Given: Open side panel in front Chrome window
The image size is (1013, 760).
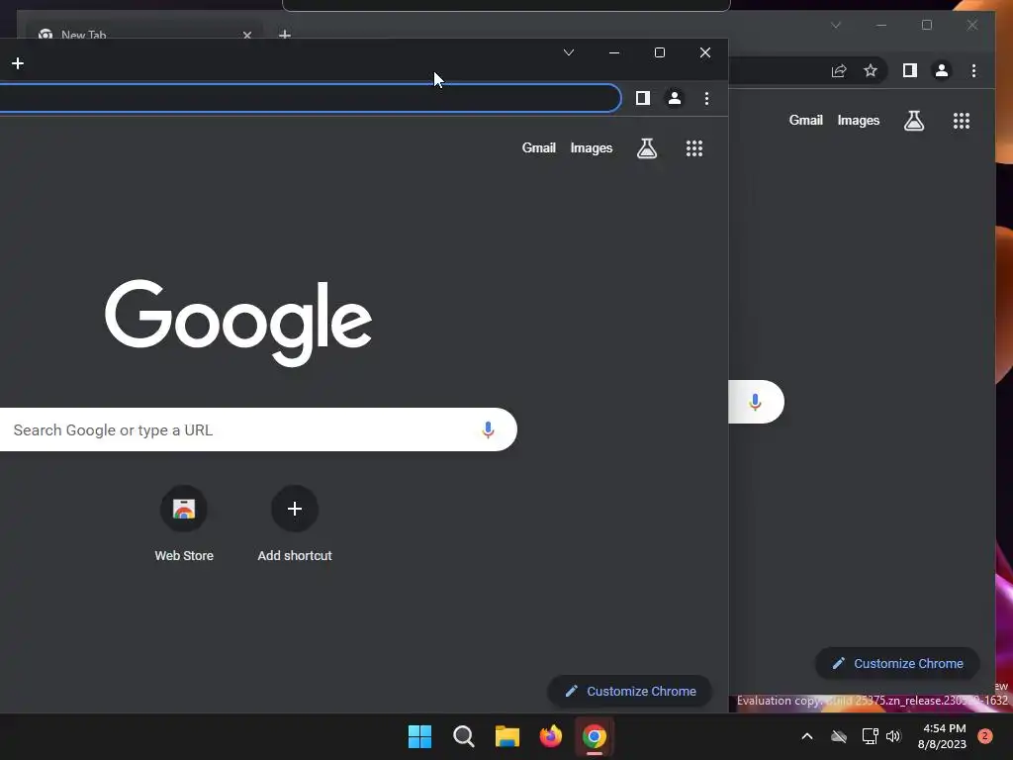Looking at the screenshot, I should [x=642, y=98].
